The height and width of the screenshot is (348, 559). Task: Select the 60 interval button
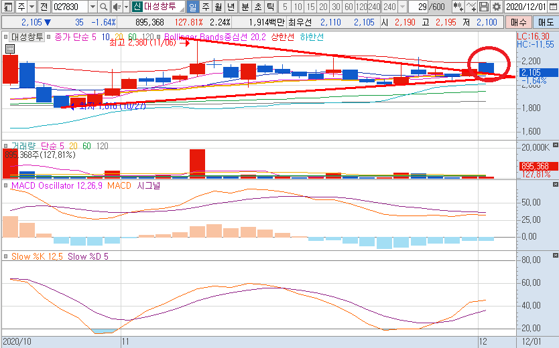click(x=349, y=7)
